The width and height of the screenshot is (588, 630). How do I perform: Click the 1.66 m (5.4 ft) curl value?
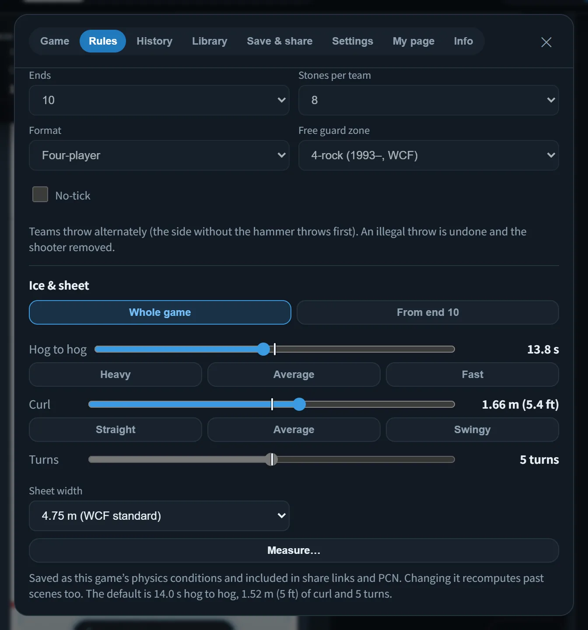(520, 405)
